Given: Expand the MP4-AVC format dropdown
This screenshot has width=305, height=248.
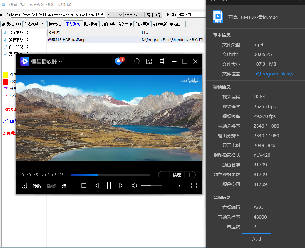Looking at the screenshot, I should click(x=134, y=15).
